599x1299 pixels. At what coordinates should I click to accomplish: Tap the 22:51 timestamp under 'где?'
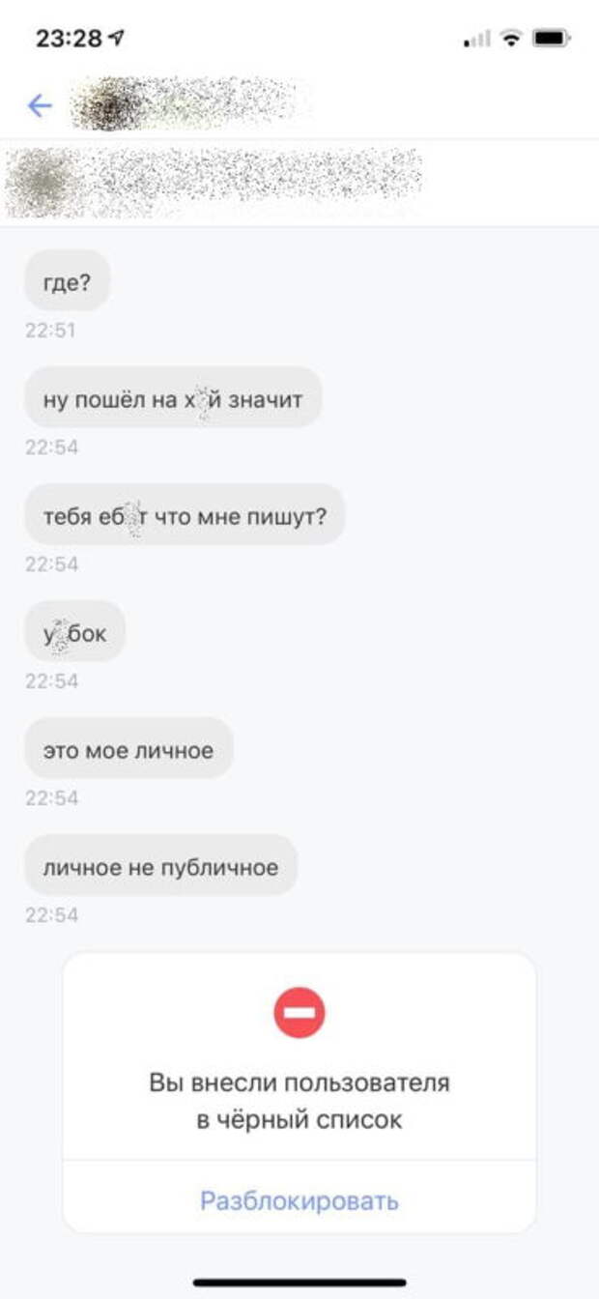click(50, 331)
